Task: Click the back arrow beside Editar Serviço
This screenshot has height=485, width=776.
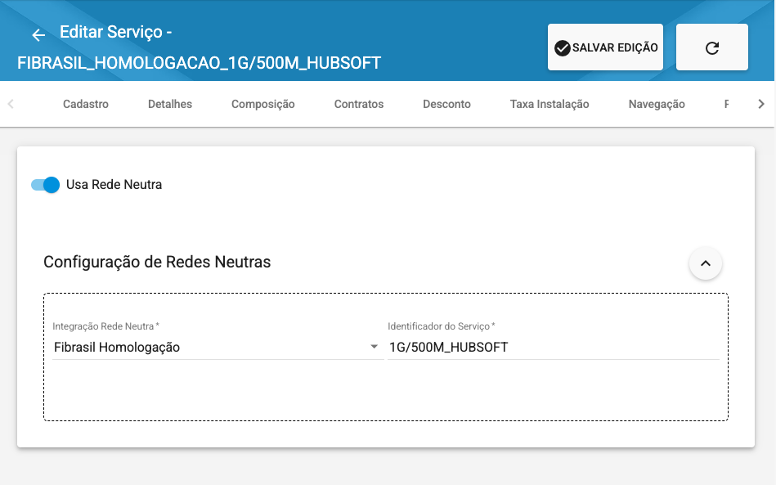Action: point(38,35)
